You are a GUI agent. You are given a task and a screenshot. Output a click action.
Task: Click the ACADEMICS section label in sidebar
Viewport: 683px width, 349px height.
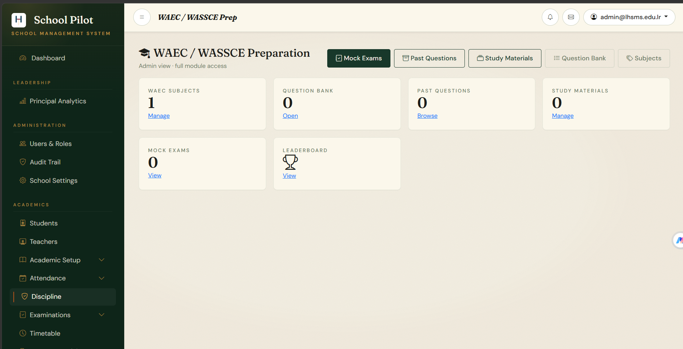[31, 205]
